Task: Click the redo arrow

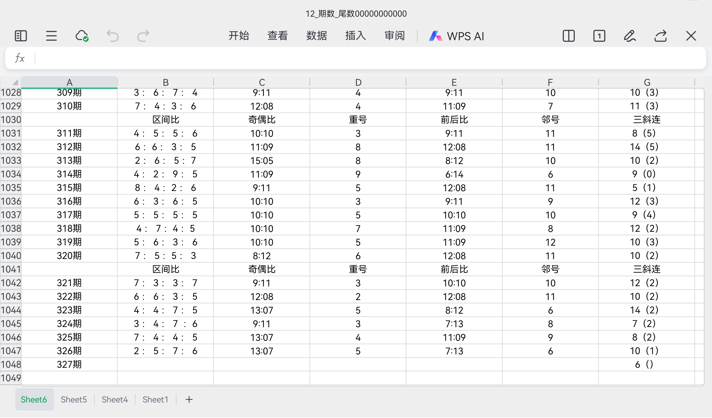Action: (143, 36)
